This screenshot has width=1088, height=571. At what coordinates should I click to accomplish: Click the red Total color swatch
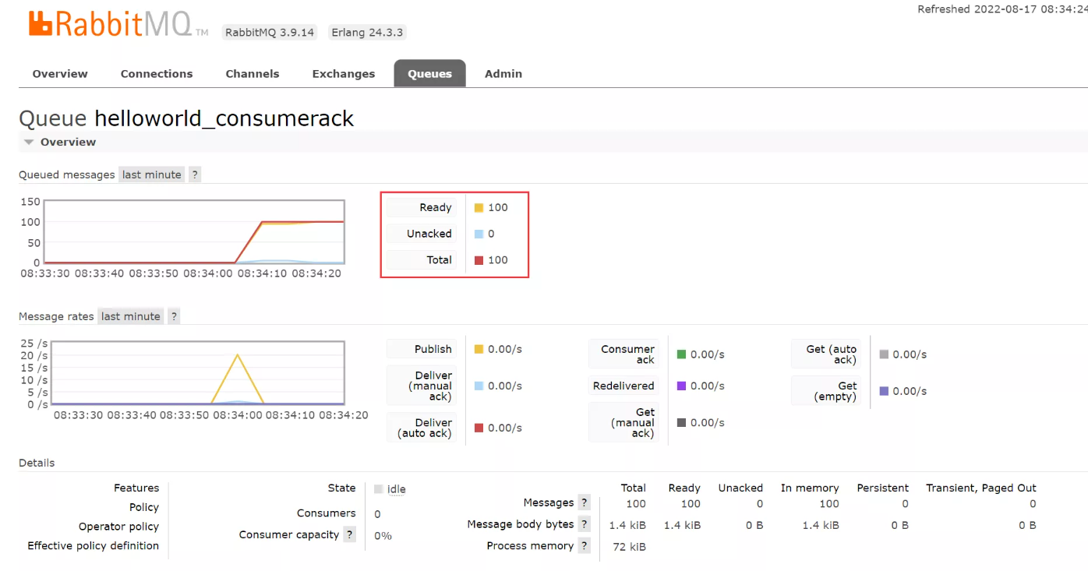tap(479, 260)
